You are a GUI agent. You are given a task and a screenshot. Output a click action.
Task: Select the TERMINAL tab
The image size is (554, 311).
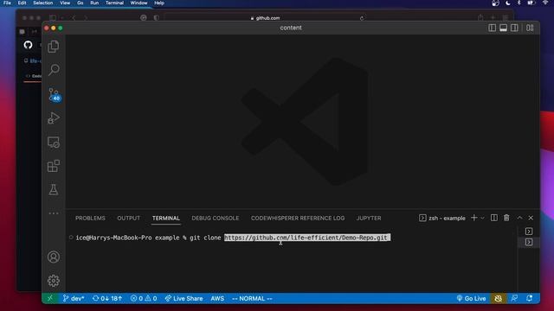pos(166,219)
